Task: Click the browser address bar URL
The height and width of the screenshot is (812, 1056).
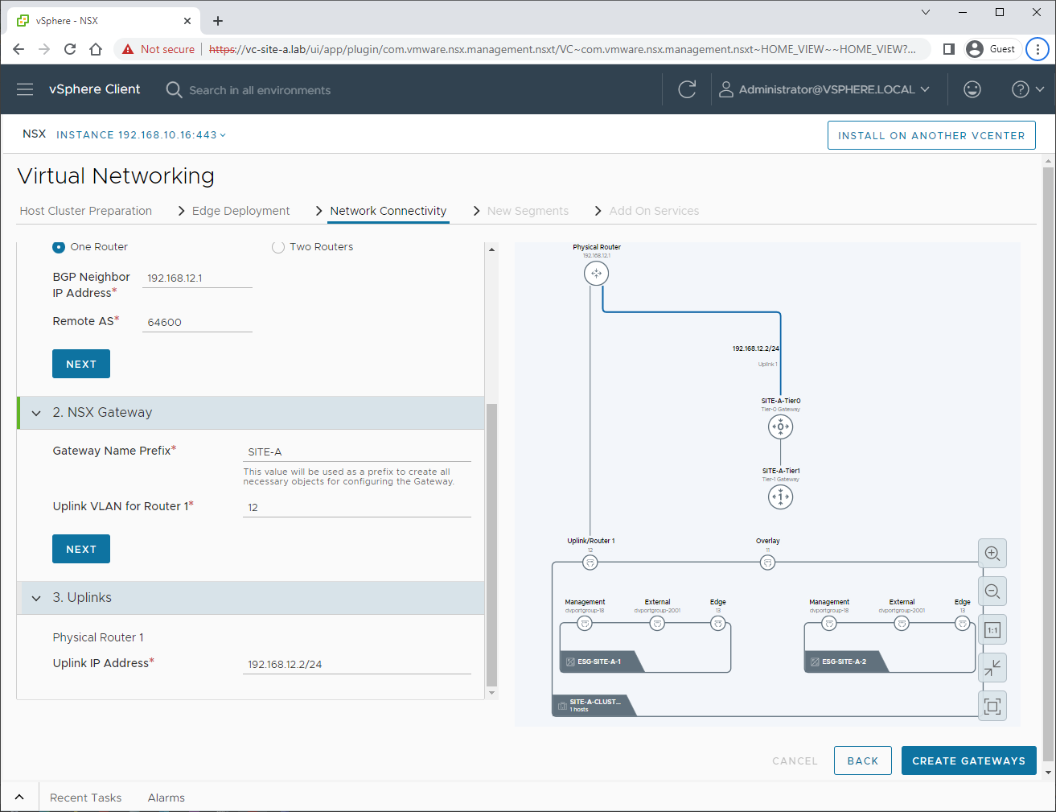Action: pos(562,49)
